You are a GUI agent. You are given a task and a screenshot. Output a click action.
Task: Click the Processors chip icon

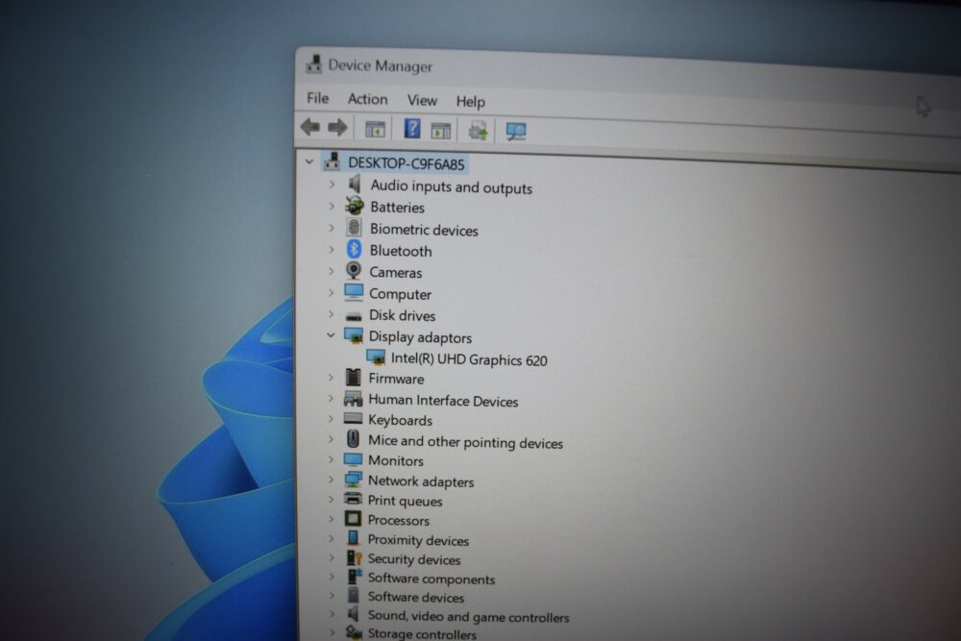point(353,518)
